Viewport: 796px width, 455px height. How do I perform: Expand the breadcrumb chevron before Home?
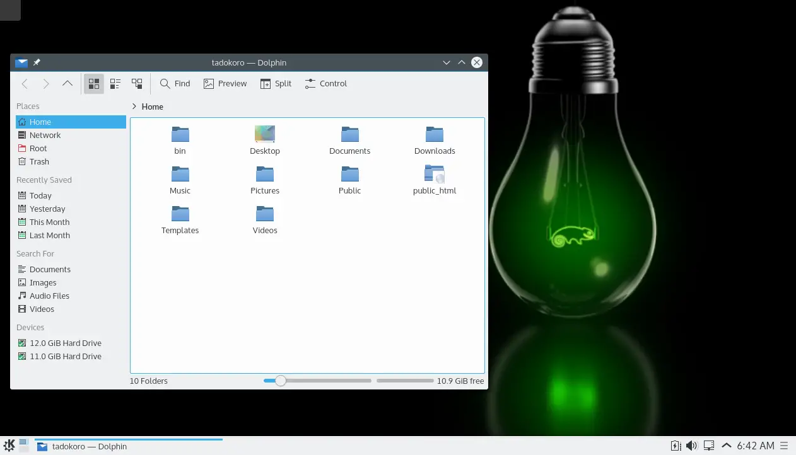134,107
